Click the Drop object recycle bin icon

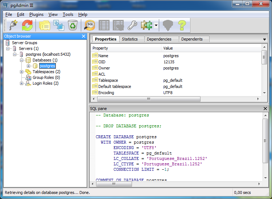[x=73, y=25]
